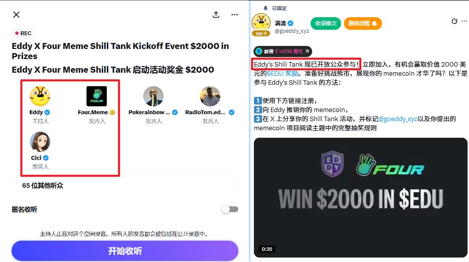Expand the 65 位其他听众 listeners row
This screenshot has height=262, width=469.
click(x=125, y=185)
